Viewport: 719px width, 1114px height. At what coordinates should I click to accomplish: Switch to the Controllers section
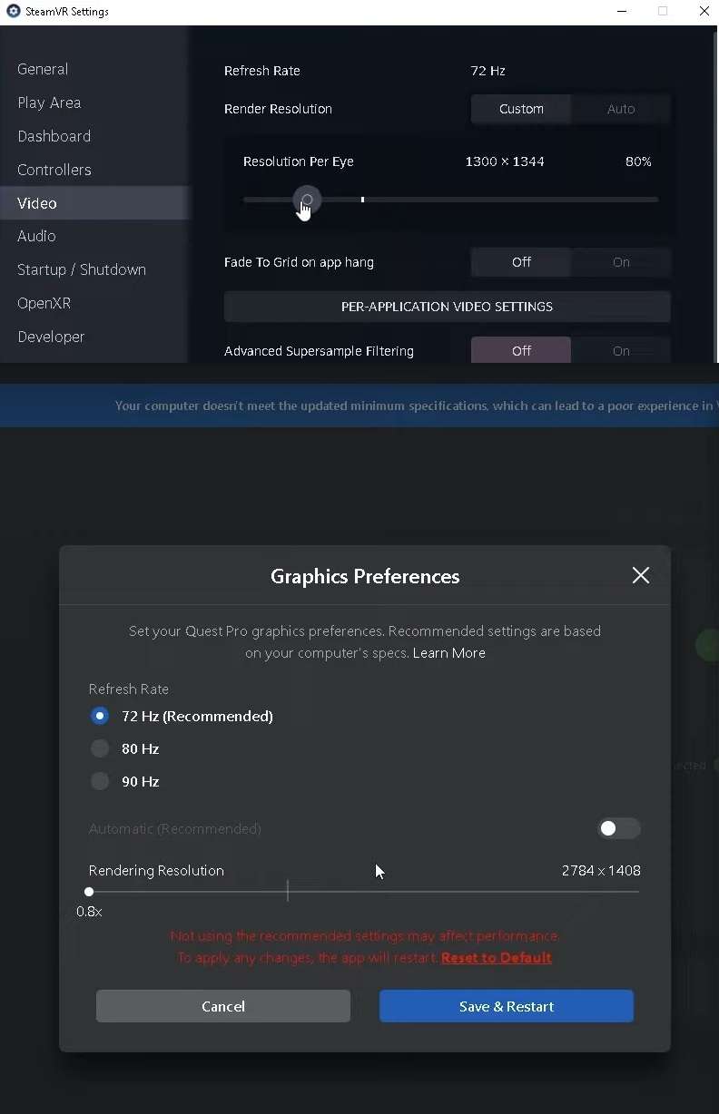click(x=54, y=170)
